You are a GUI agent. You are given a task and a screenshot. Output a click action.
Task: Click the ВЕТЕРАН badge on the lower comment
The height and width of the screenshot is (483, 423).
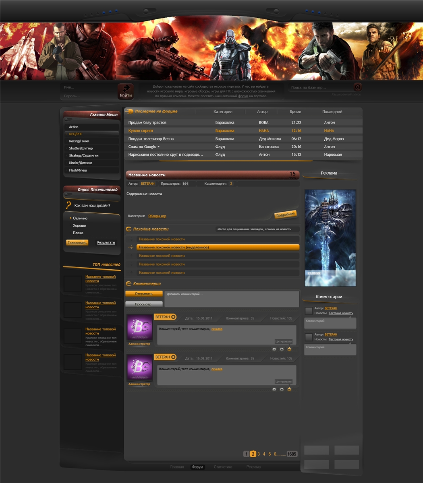(165, 357)
